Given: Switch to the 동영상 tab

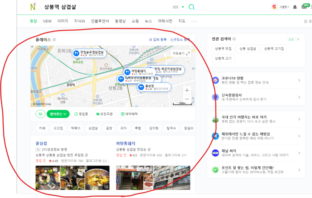Looking at the screenshot, I should point(120,21).
